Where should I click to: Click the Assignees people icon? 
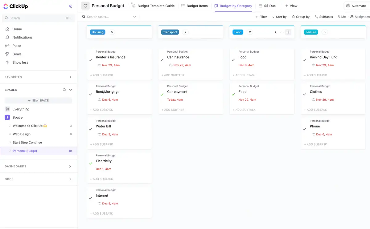tap(352, 17)
